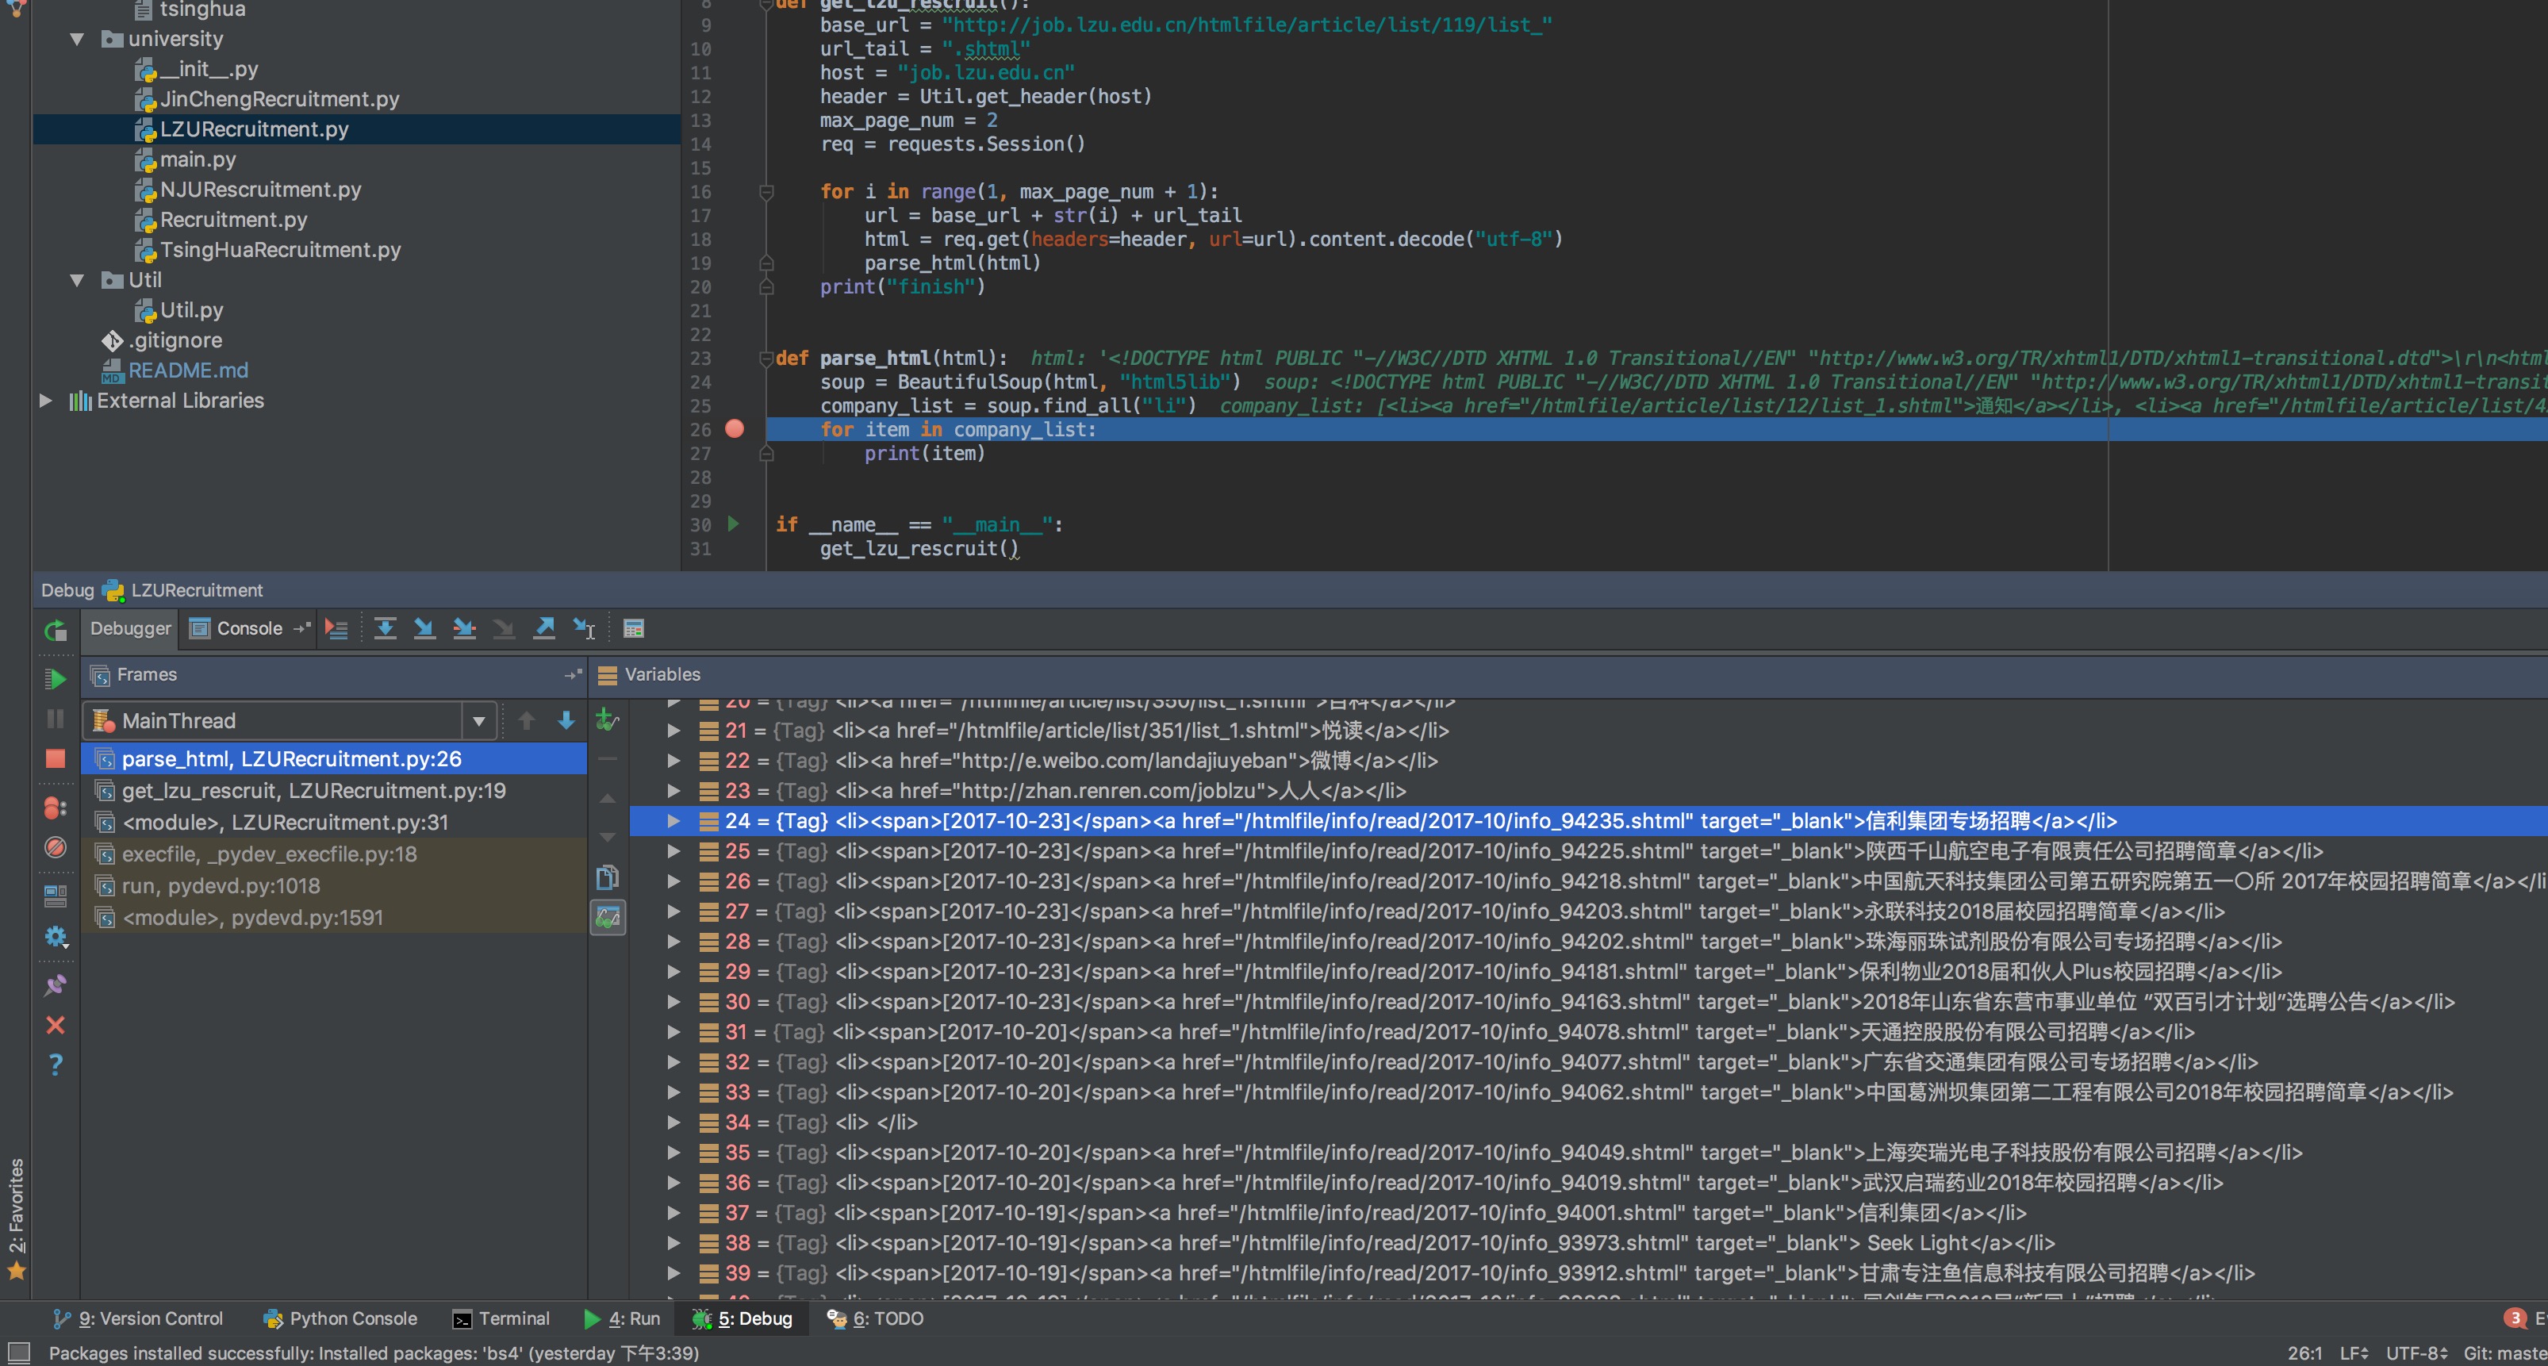Expand variable item 34 empty li
Viewport: 2548px width, 1366px height.
click(x=673, y=1122)
